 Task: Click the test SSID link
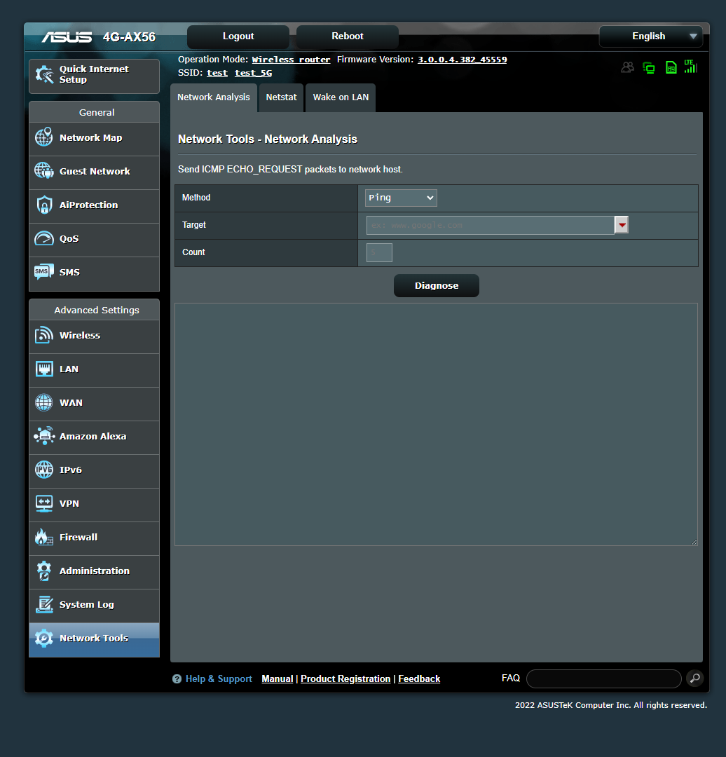217,73
